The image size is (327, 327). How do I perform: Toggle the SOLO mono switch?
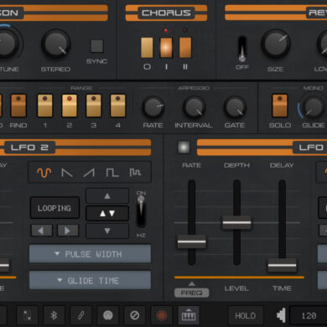coord(280,106)
